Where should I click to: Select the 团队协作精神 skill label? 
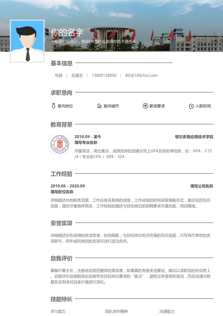click(116, 311)
